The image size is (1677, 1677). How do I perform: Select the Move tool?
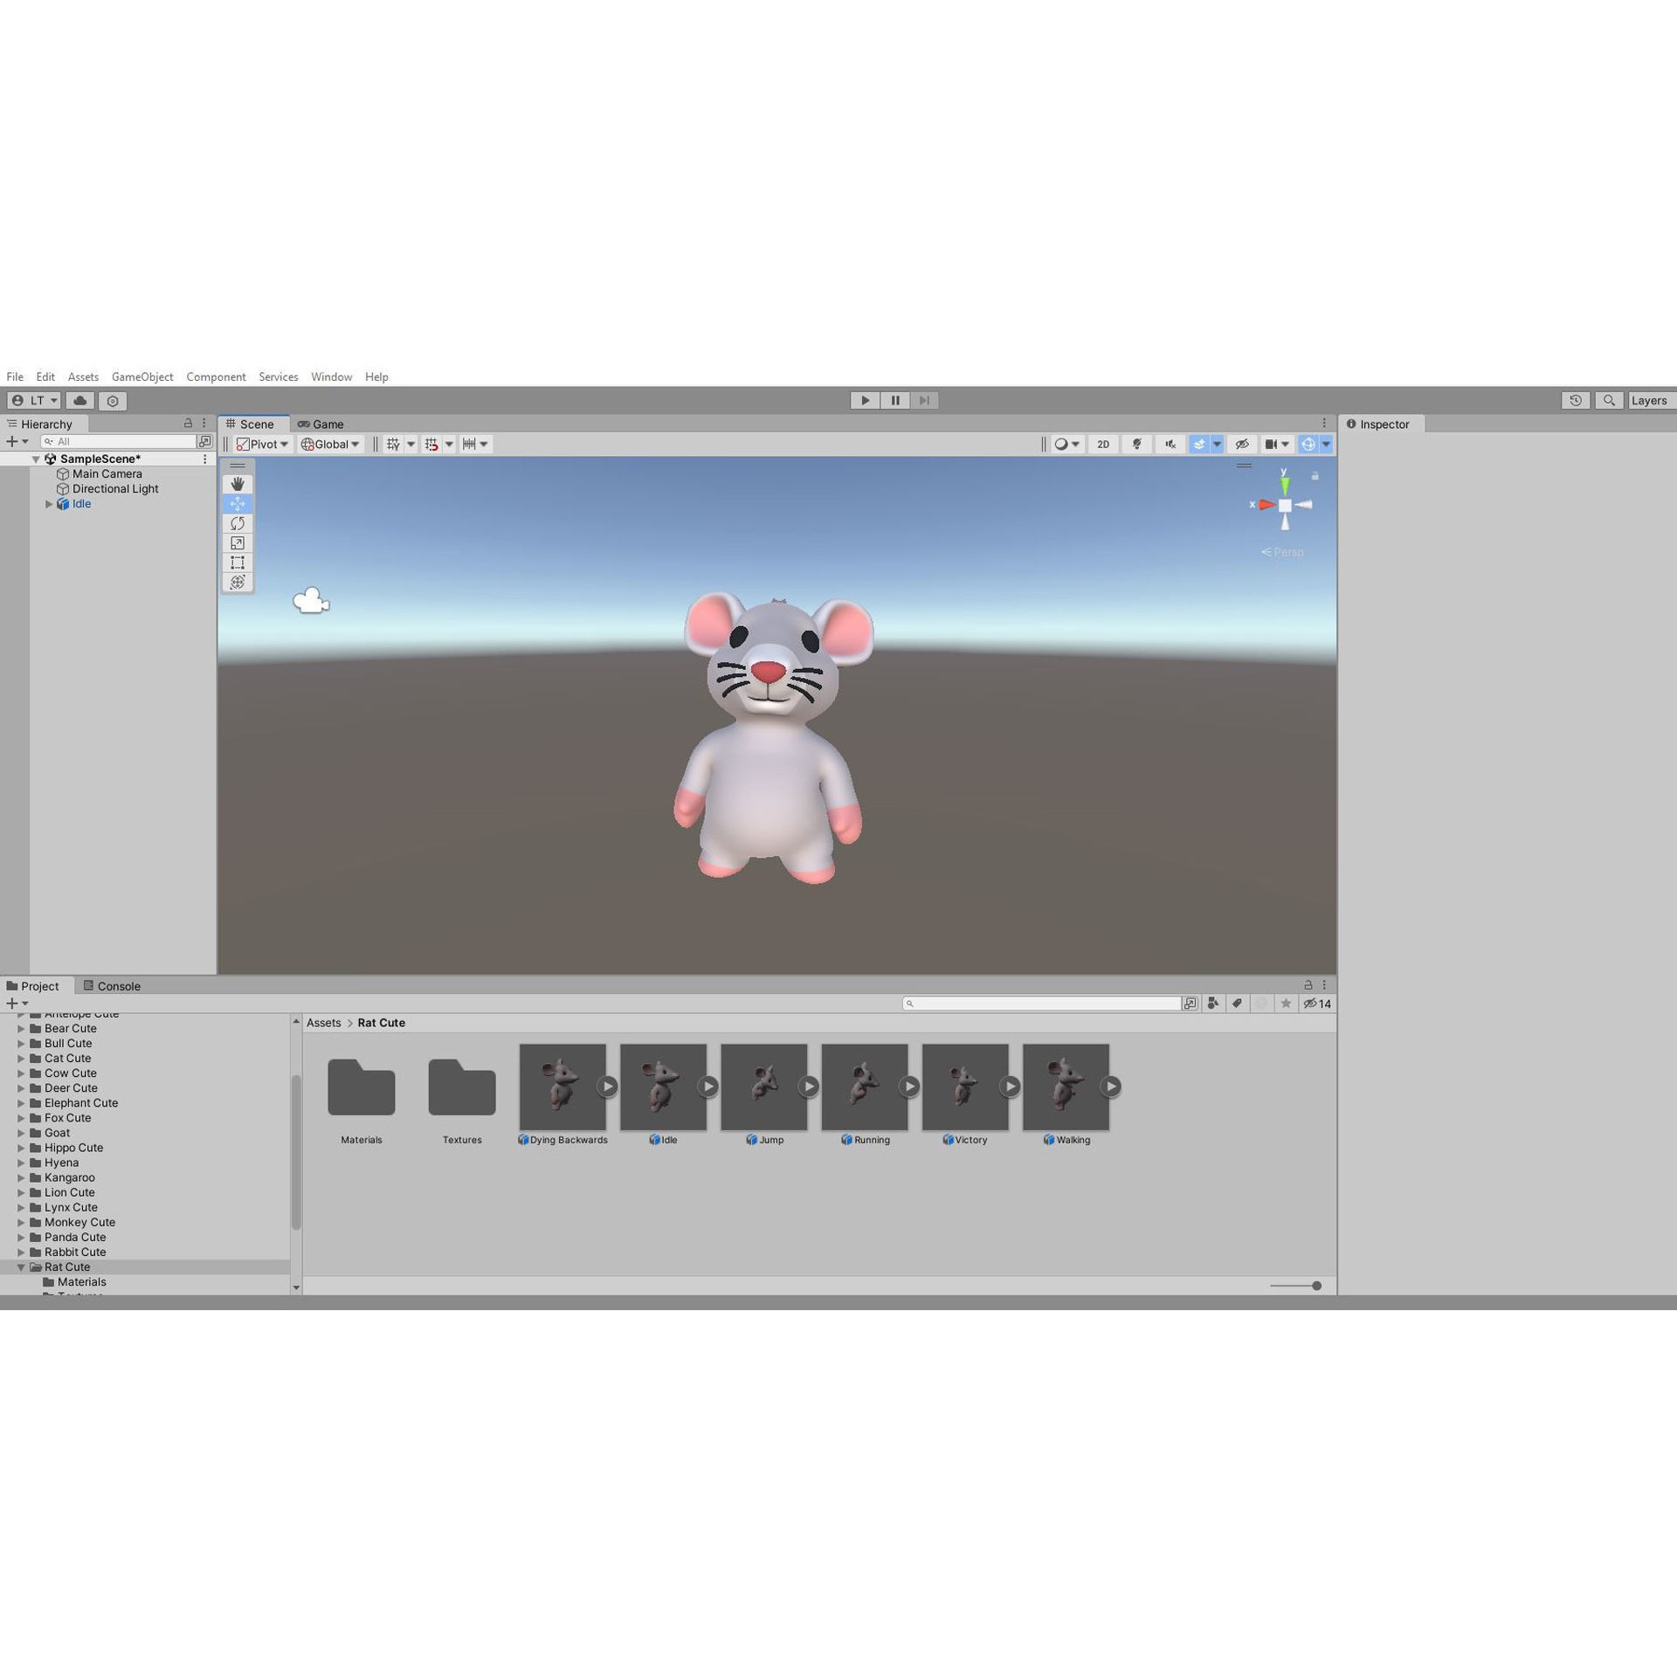coord(237,503)
